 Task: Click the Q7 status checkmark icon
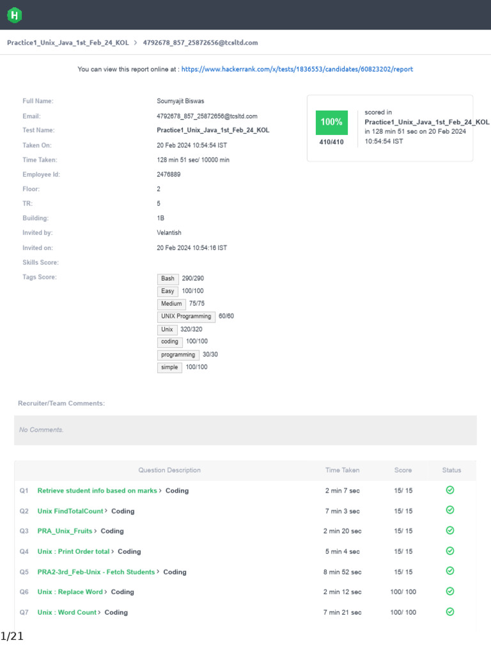[450, 612]
